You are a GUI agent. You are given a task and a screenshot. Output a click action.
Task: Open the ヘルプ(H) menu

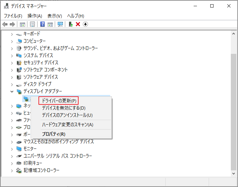tap(76, 16)
